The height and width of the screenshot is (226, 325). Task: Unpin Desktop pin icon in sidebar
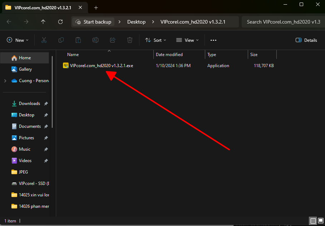click(46, 115)
